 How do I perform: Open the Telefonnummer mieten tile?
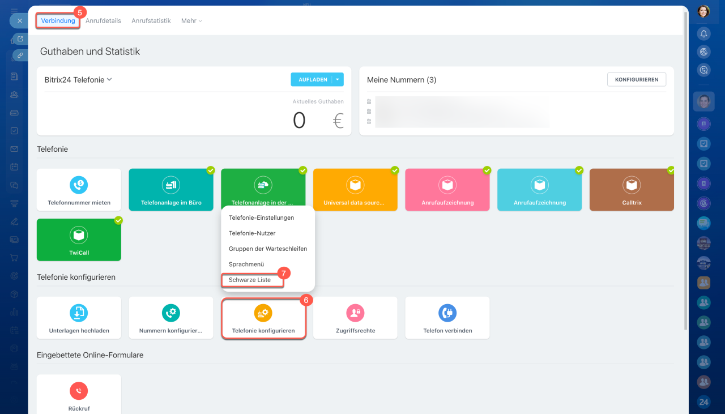pos(79,190)
